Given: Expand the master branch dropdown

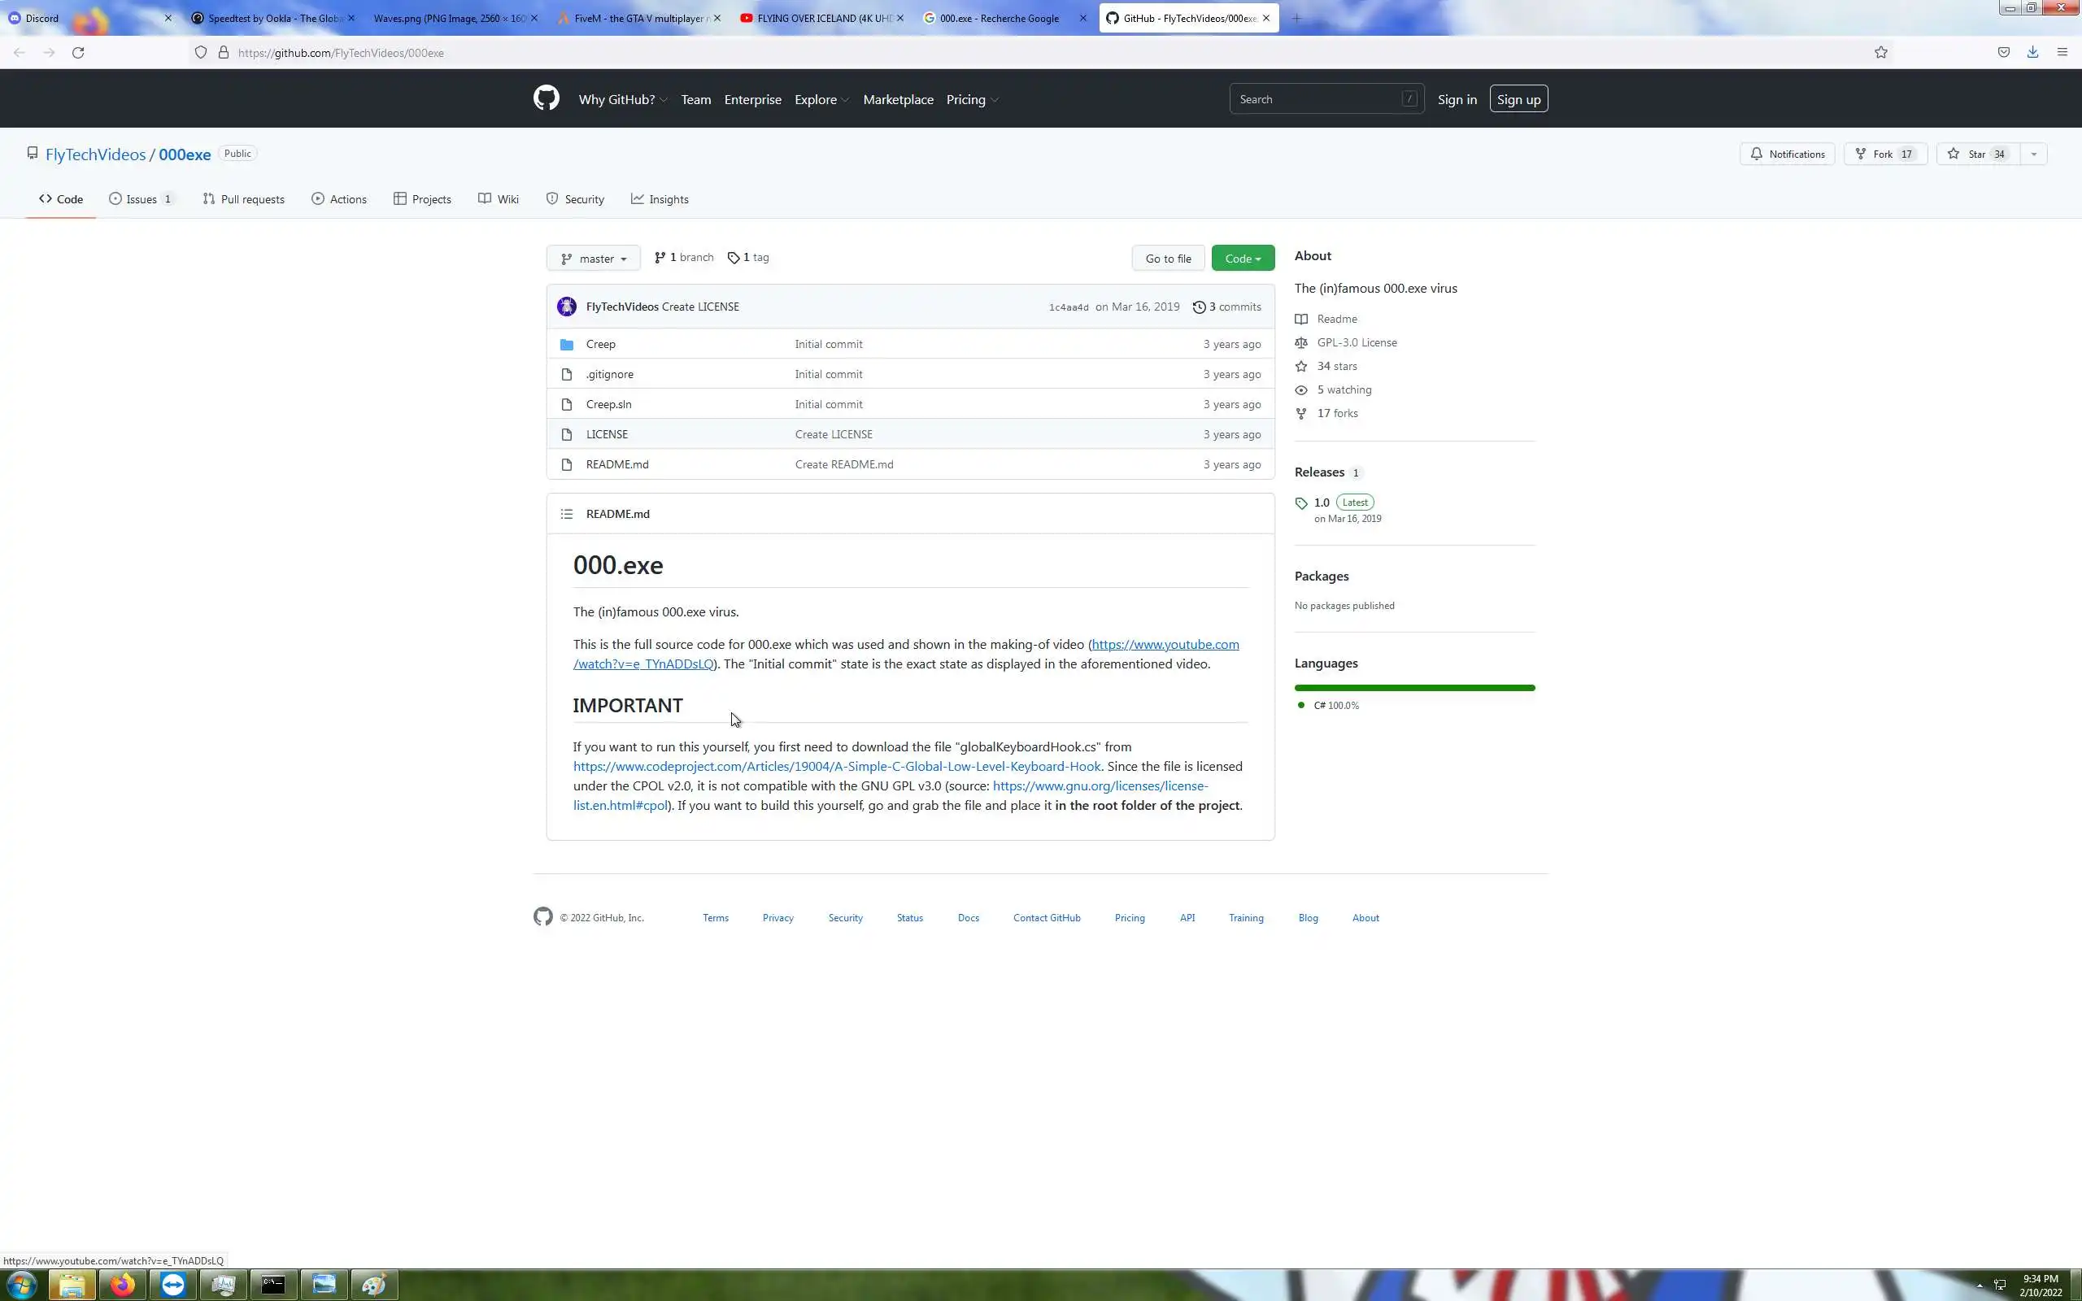Looking at the screenshot, I should [x=593, y=258].
